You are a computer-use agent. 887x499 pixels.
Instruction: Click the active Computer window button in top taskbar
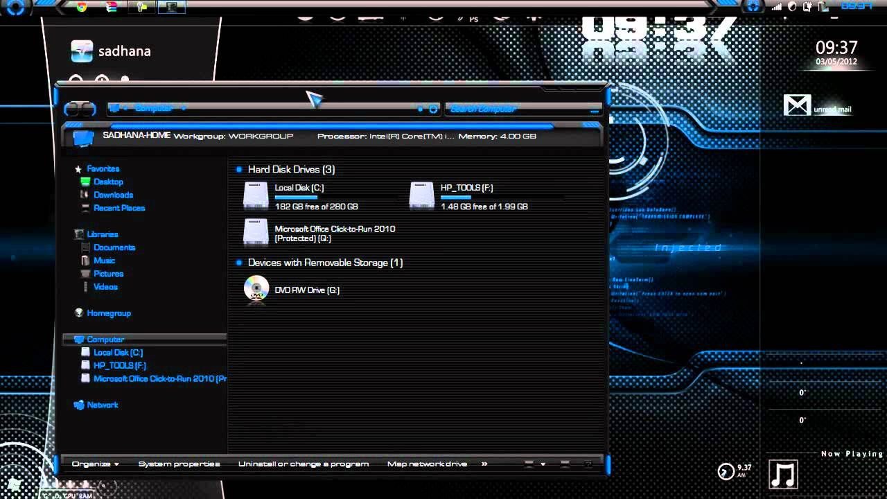172,7
